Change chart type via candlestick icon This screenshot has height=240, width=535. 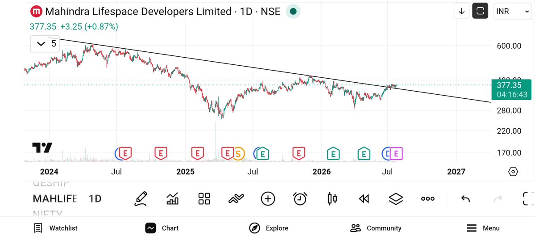332,198
